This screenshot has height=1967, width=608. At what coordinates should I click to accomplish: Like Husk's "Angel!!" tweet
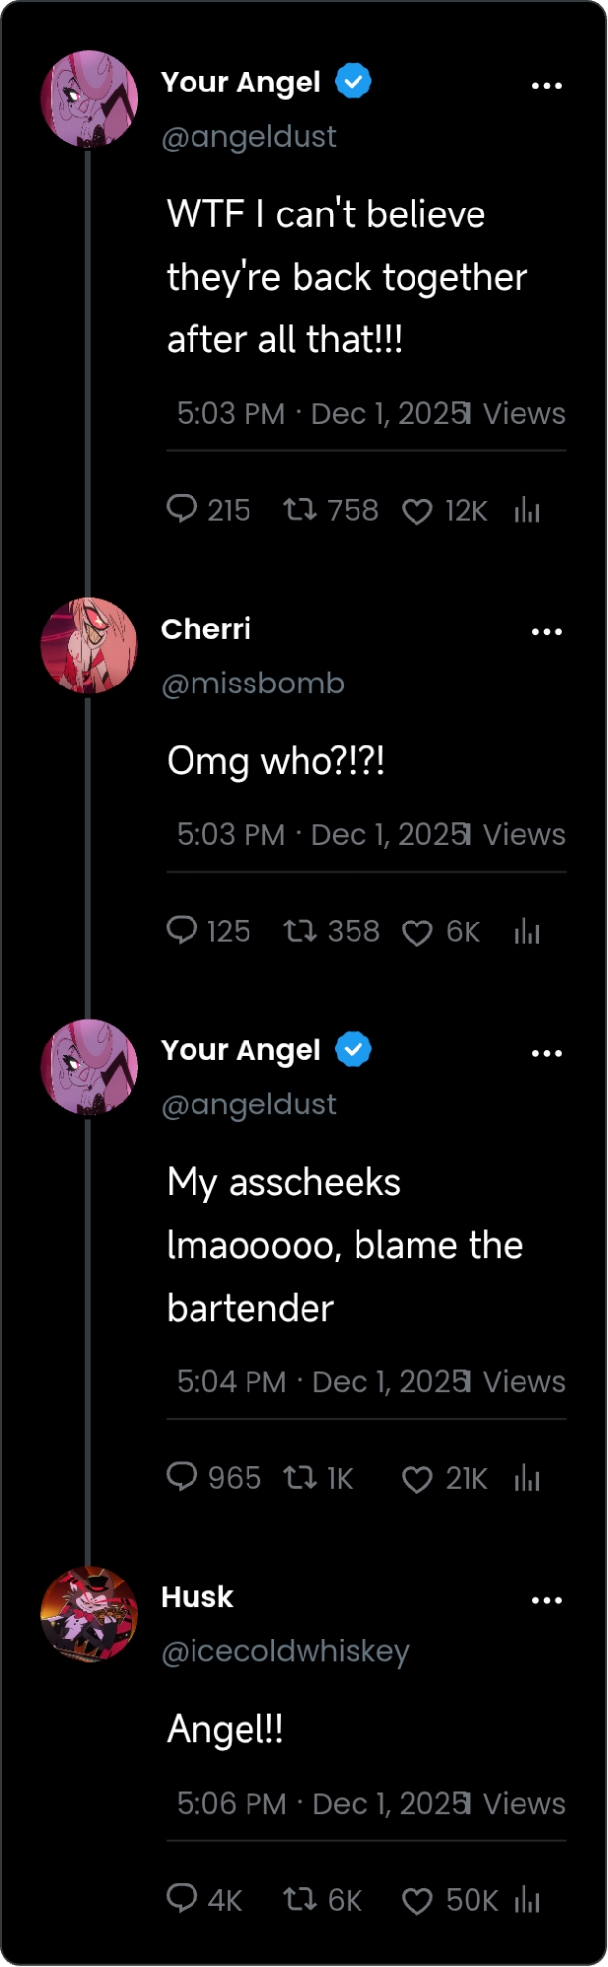point(417,1901)
